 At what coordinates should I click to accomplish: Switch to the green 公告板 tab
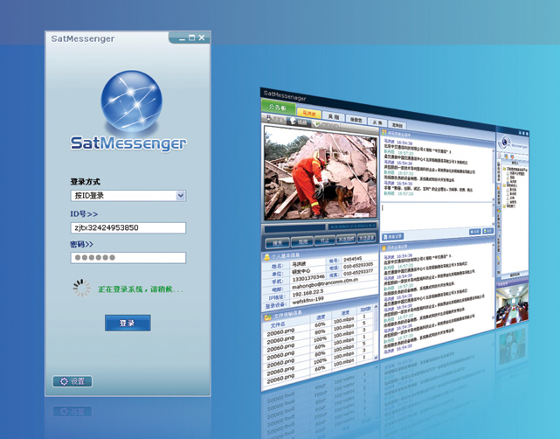[x=278, y=108]
